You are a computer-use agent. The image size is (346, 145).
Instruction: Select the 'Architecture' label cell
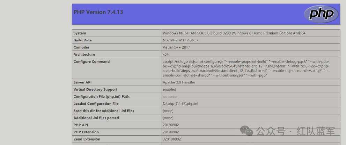pos(117,54)
